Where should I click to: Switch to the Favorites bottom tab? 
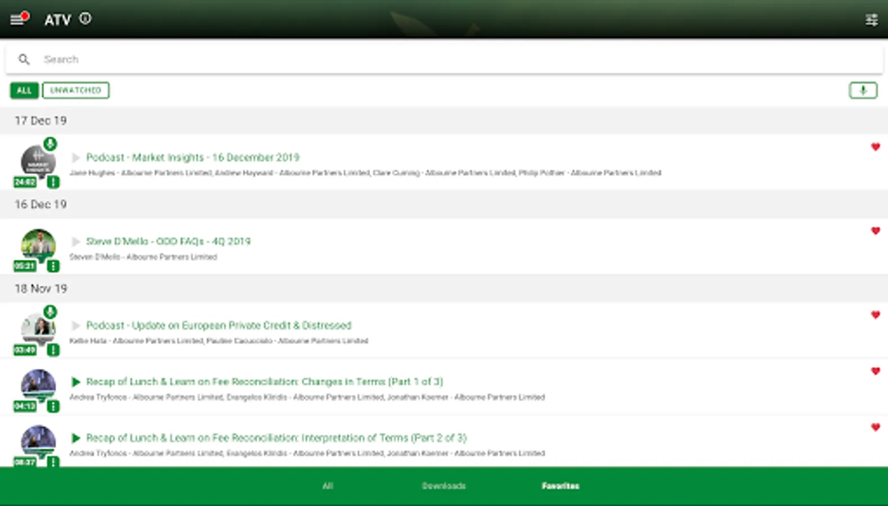tap(560, 486)
